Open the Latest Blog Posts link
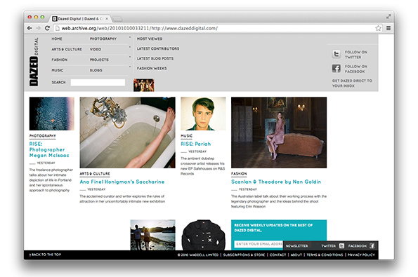The height and width of the screenshot is (277, 418). [155, 58]
